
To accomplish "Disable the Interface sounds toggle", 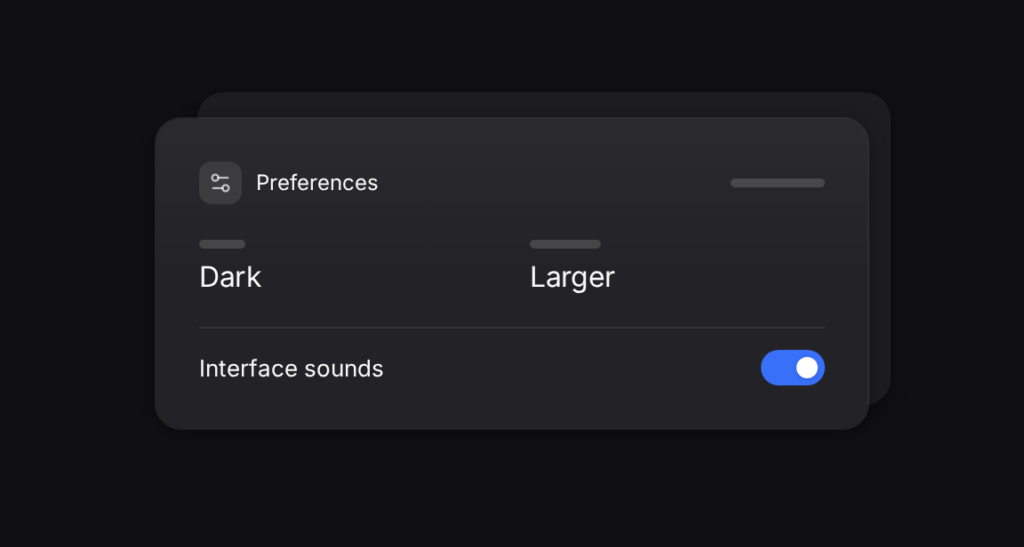I will pyautogui.click(x=792, y=368).
